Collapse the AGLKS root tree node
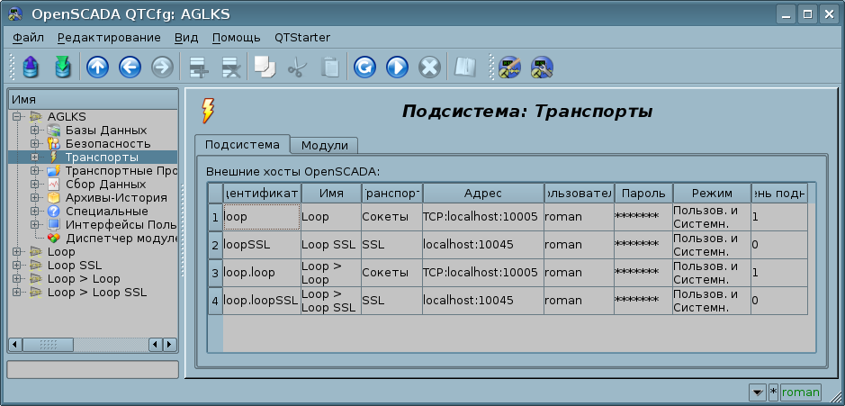The image size is (845, 406). tap(16, 117)
